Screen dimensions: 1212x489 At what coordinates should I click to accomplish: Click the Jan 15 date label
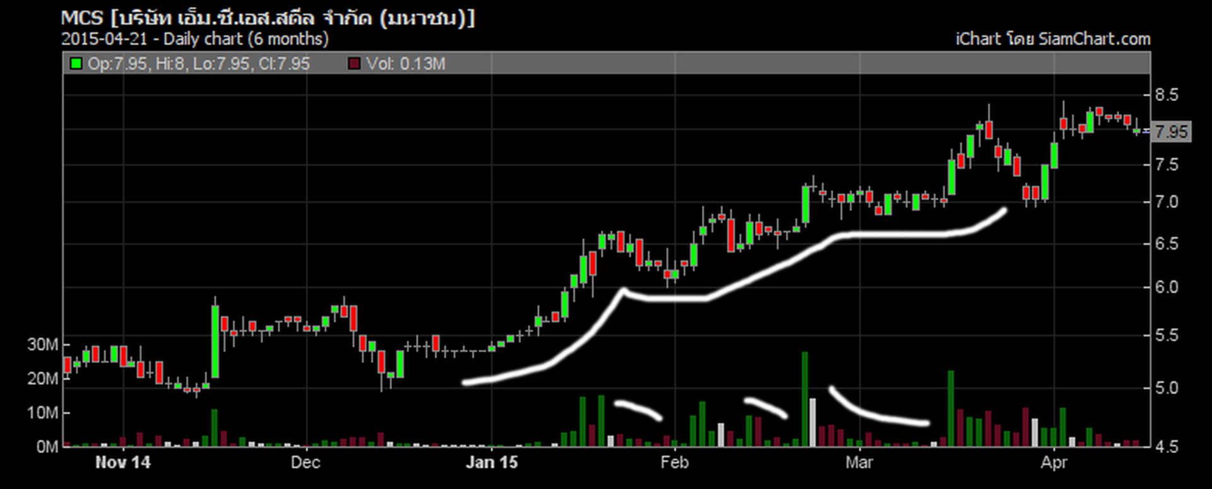coord(491,463)
